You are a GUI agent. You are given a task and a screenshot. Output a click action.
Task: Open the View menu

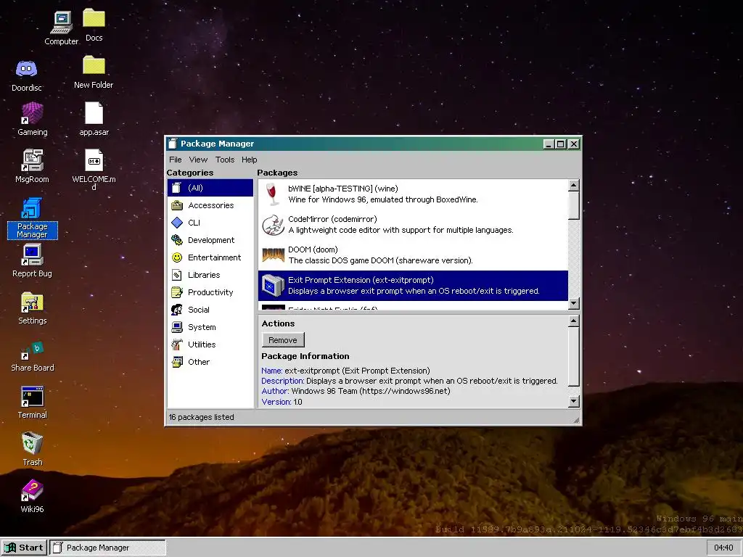pos(198,160)
